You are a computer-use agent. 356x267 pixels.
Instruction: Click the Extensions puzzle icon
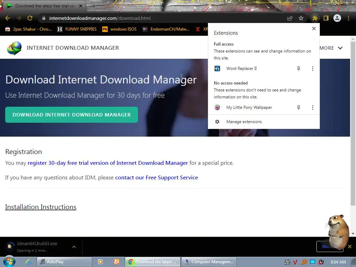click(x=315, y=18)
